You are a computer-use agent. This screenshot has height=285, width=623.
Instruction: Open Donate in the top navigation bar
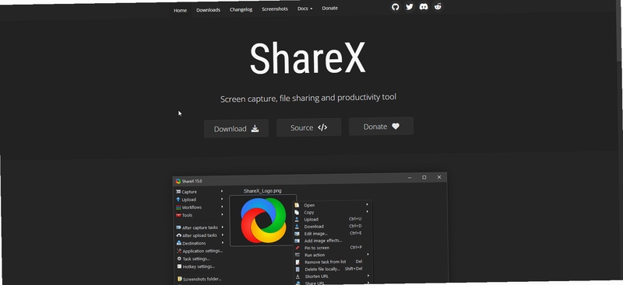[x=329, y=9]
